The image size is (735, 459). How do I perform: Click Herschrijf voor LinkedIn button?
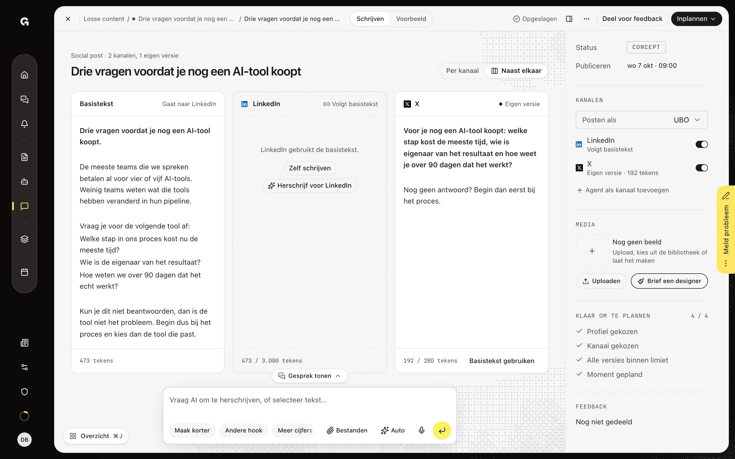[x=310, y=185]
